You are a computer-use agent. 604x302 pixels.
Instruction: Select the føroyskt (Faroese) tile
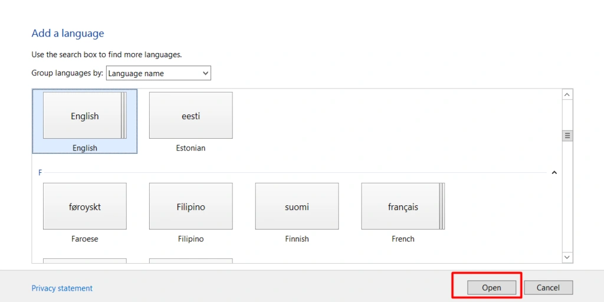click(84, 206)
